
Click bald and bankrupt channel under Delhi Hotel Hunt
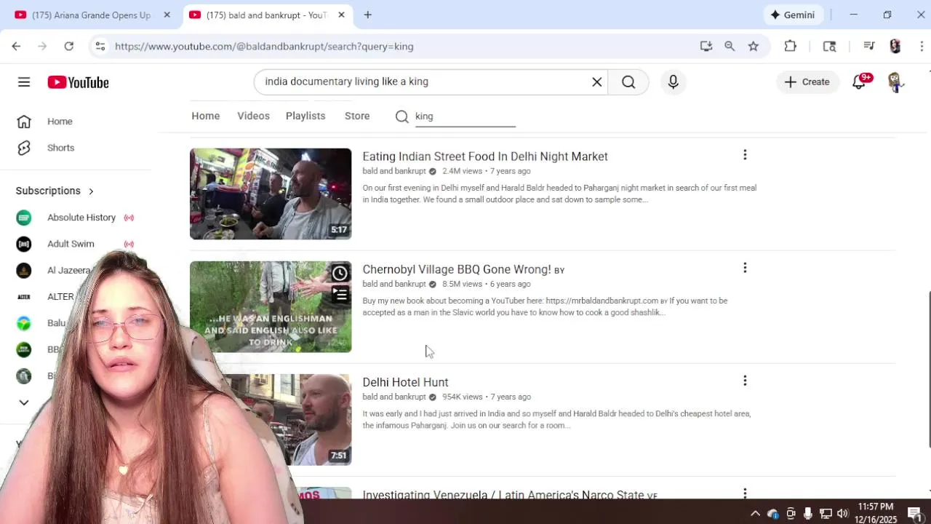click(x=393, y=397)
